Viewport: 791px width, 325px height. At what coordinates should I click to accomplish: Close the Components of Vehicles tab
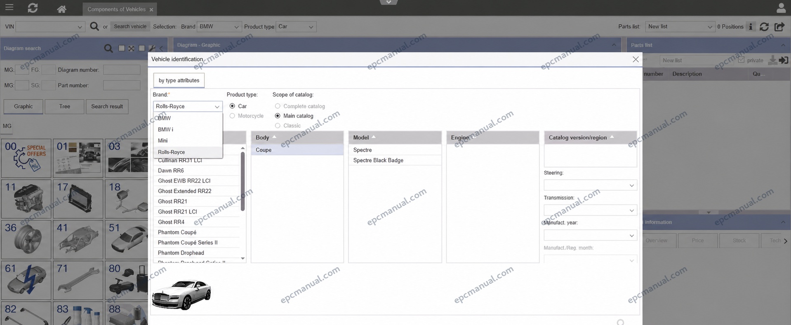click(151, 9)
